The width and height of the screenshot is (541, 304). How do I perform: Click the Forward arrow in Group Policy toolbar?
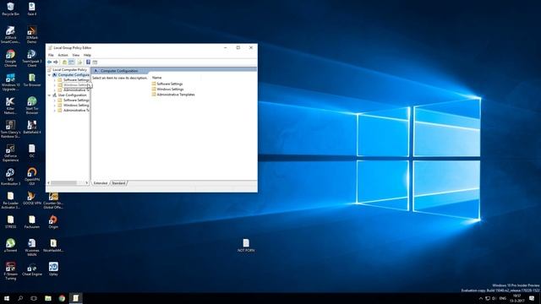coord(56,62)
